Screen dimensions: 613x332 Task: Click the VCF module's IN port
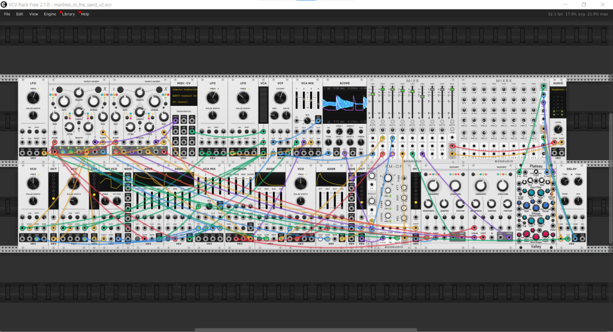pyautogui.click(x=273, y=153)
